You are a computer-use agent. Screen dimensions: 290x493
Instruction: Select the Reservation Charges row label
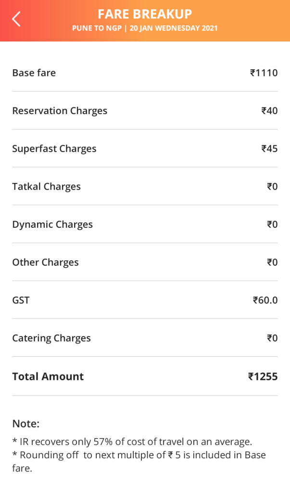(60, 111)
